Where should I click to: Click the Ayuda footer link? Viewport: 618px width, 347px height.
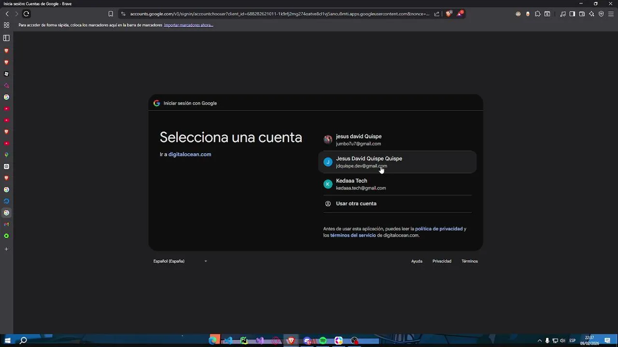417,261
